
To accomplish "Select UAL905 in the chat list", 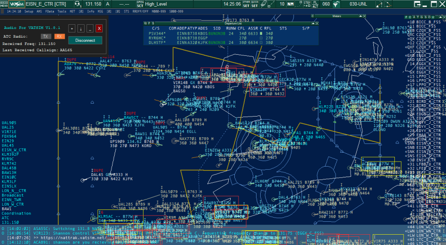I will tap(9, 123).
